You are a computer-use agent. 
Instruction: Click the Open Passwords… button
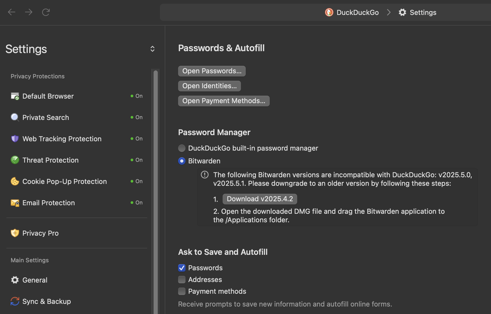212,71
